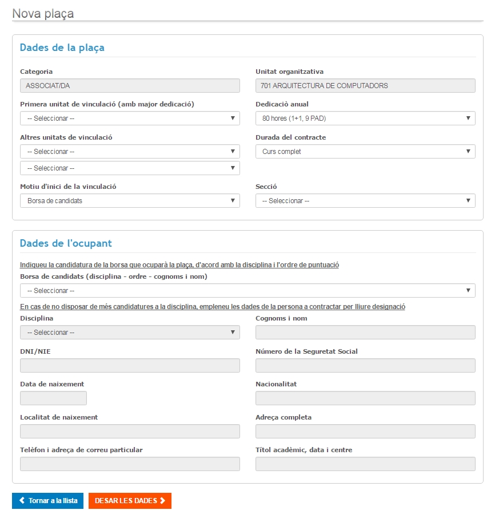The width and height of the screenshot is (495, 514).
Task: Click 'Telèfon i adreça de correu particular' field
Action: click(130, 464)
